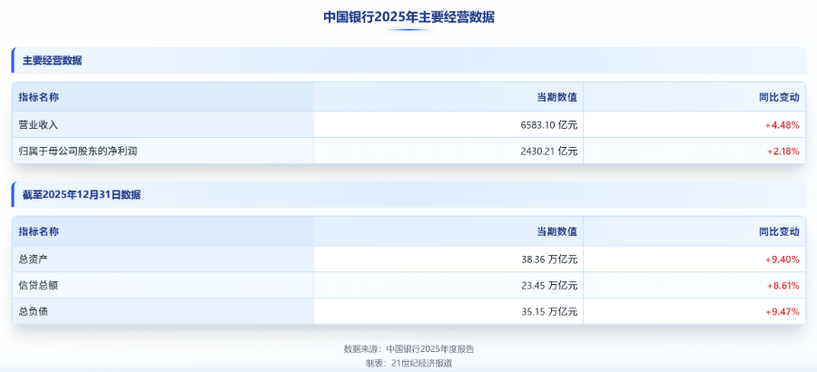Select the 38.36 万亿元 value cell

click(550, 259)
